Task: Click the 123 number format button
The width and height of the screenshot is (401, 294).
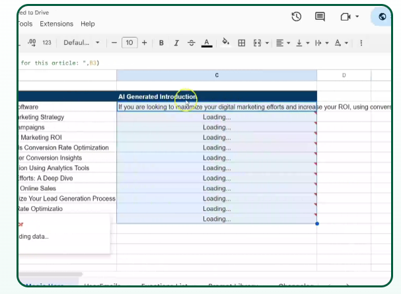Action: [x=46, y=43]
